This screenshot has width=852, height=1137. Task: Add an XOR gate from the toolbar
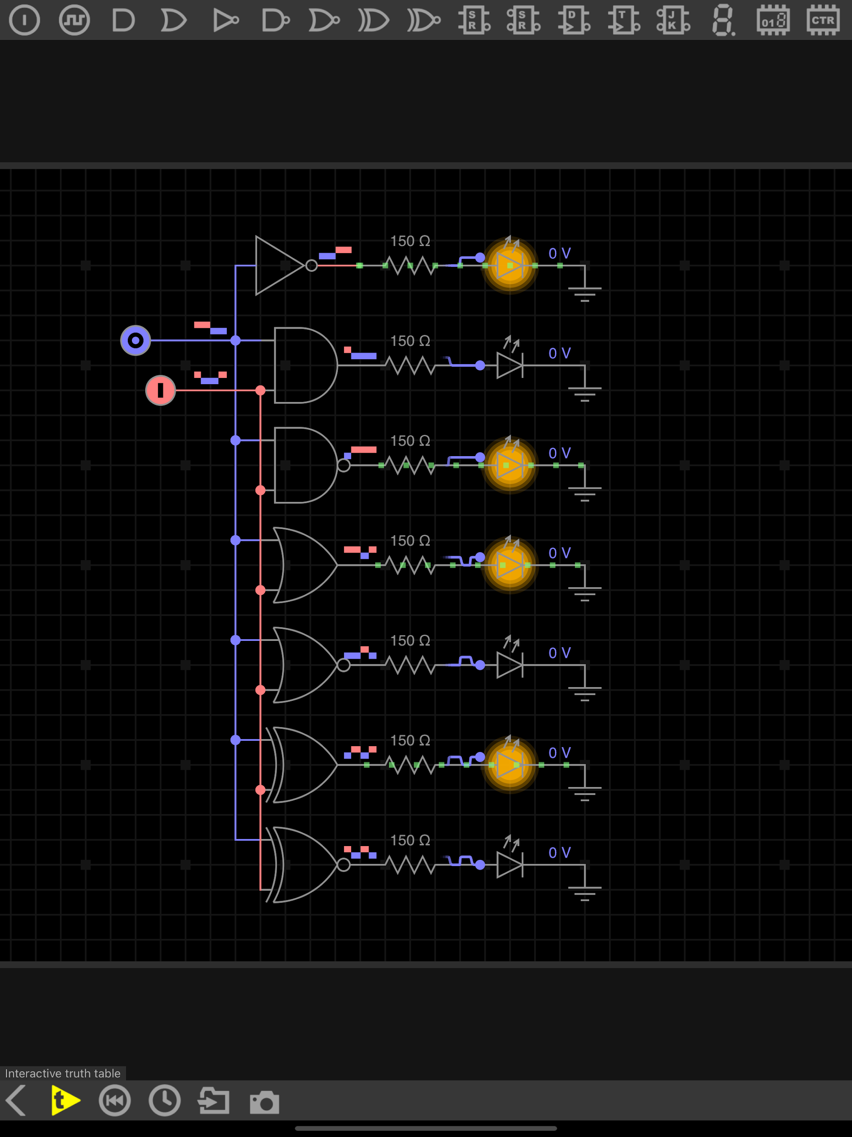tap(373, 21)
